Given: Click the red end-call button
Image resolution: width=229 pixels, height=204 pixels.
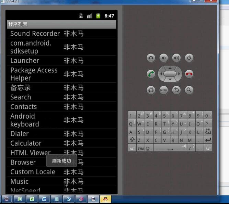Looking at the screenshot, I should click(189, 74).
